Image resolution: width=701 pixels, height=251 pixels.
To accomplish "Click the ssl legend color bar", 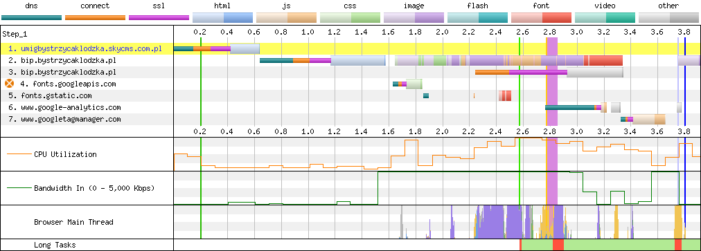I will pos(159,18).
